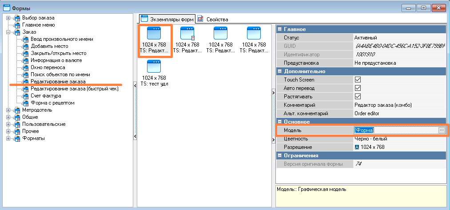Screen dimensions: 450x210
Task: Click the 'Форма с рецептом' tree icon
Action: tap(25, 103)
